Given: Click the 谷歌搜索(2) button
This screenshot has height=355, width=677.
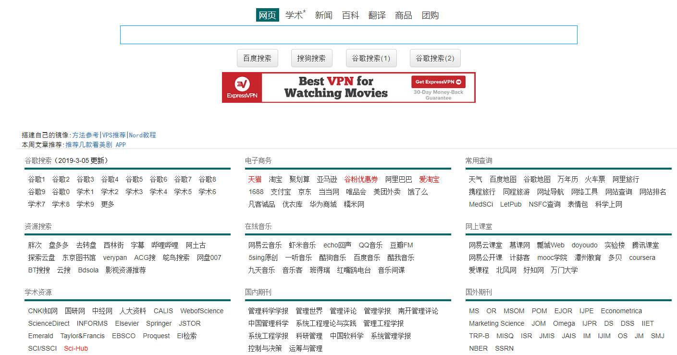Looking at the screenshot, I should click(435, 58).
